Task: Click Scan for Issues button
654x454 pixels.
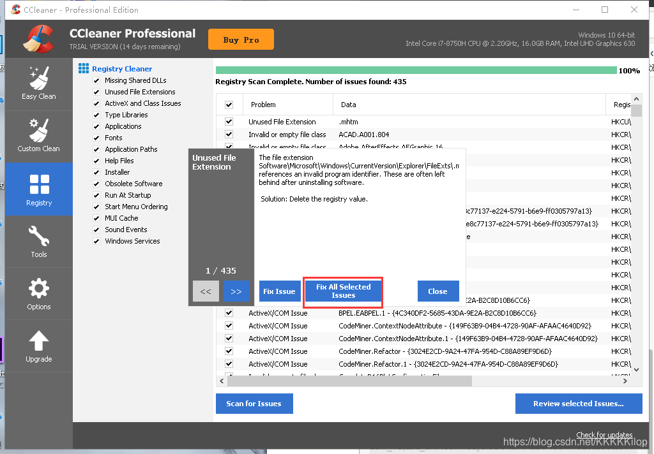Action: (254, 404)
